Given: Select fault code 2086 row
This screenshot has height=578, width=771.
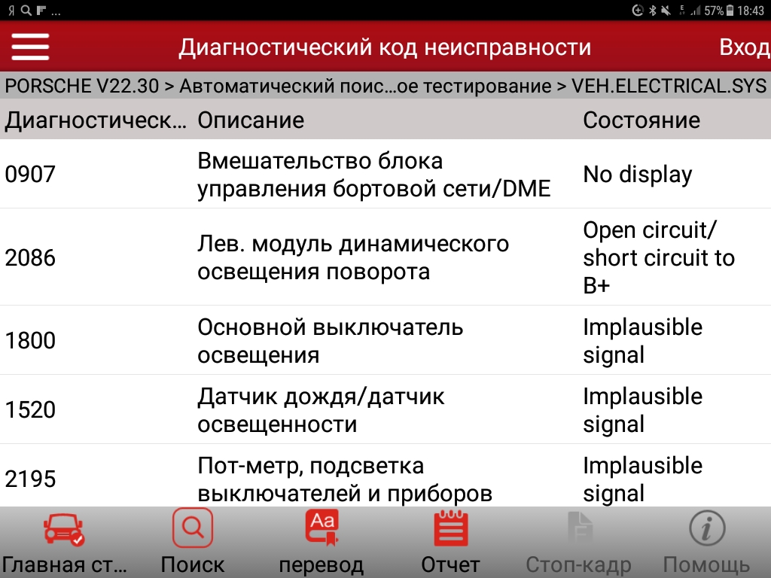Looking at the screenshot, I should pyautogui.click(x=385, y=257).
